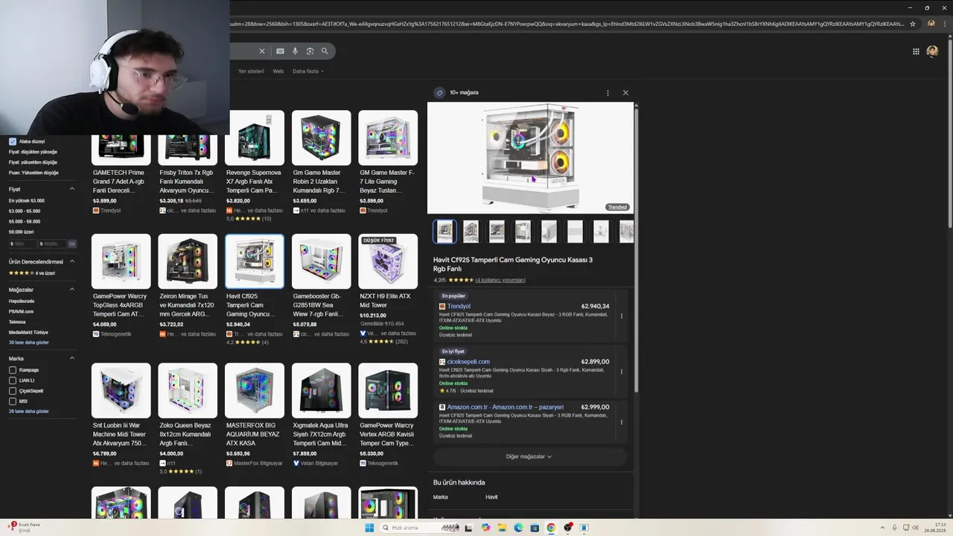Open more options for the Amazon.com.tr offer
953x536 pixels.
622,422
